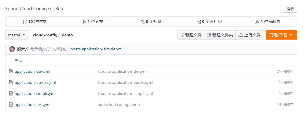The width and height of the screenshot is (306, 117).
Task: Click the releases icon beside 0 个发行版
Action: [x=199, y=22]
